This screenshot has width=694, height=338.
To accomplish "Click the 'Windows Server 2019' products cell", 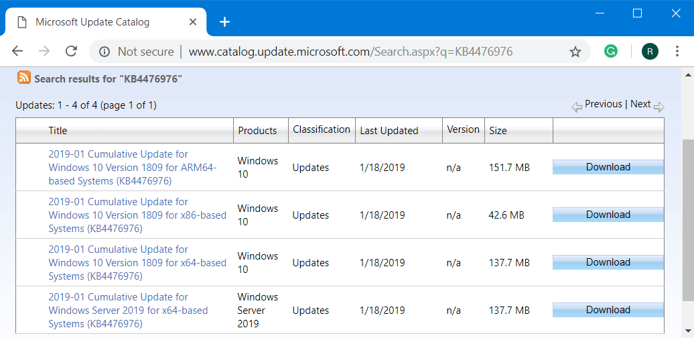I will [x=258, y=311].
